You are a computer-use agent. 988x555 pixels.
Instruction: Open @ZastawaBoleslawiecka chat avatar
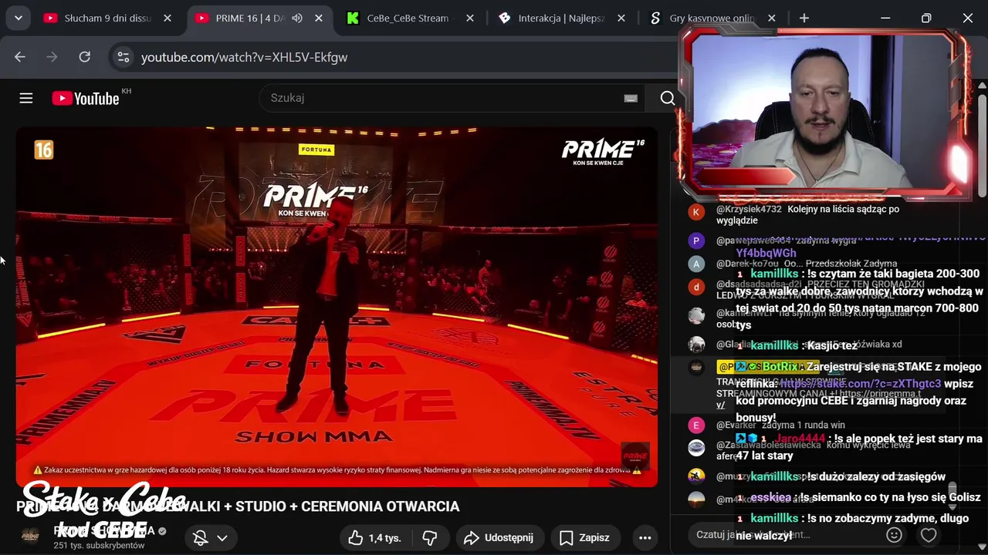(696, 448)
